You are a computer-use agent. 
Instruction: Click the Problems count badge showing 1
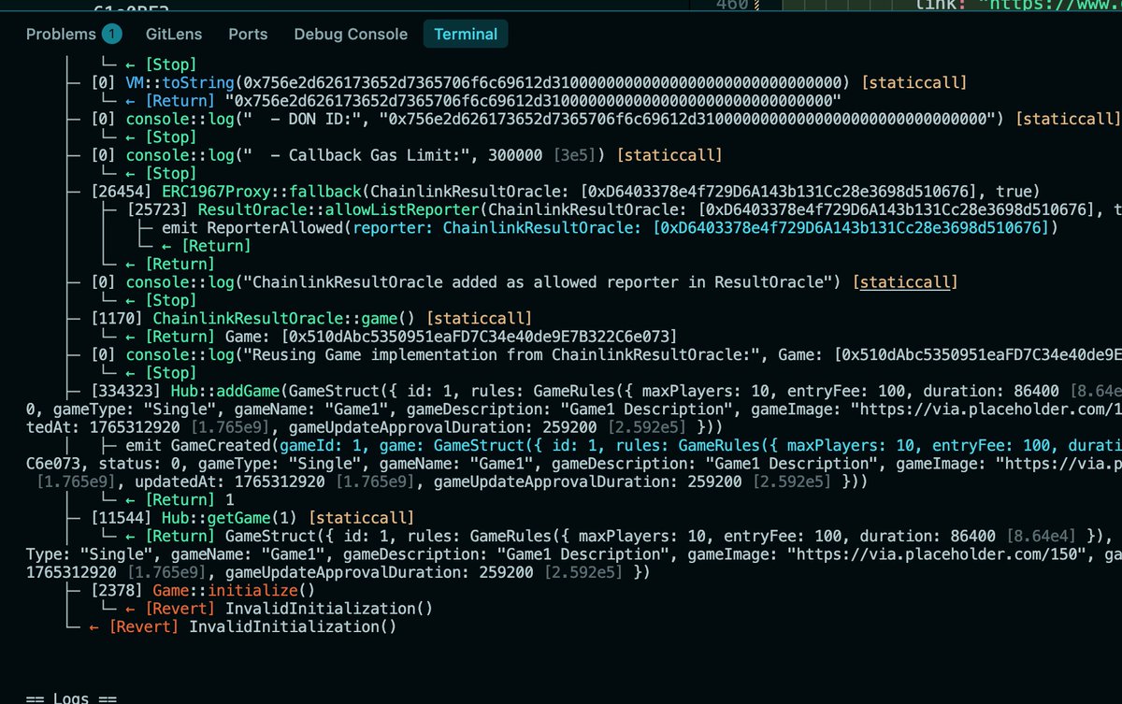(111, 35)
